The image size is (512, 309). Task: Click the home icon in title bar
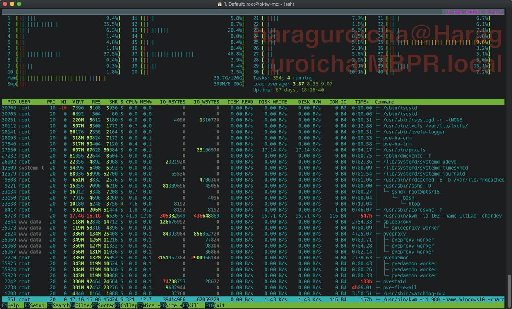[x=219, y=4]
